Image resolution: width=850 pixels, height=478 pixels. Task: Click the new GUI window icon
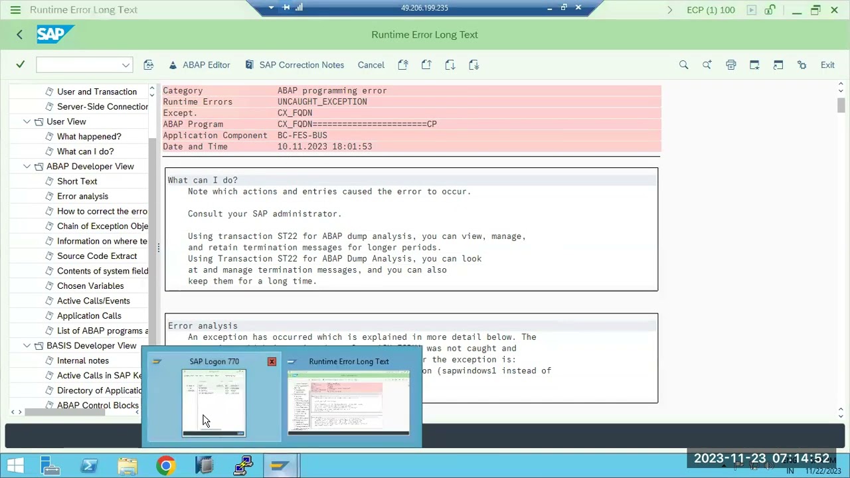754,65
